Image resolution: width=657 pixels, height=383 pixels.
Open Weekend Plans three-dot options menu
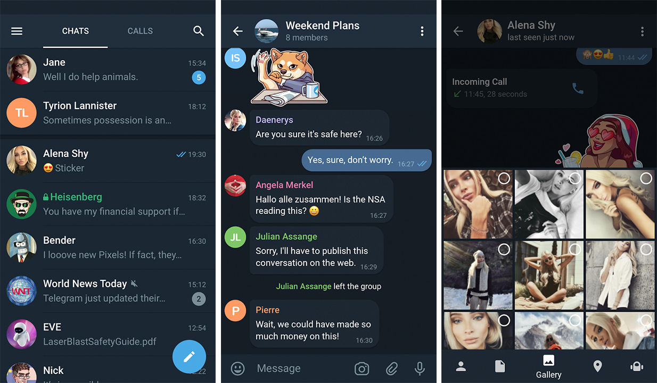click(422, 31)
